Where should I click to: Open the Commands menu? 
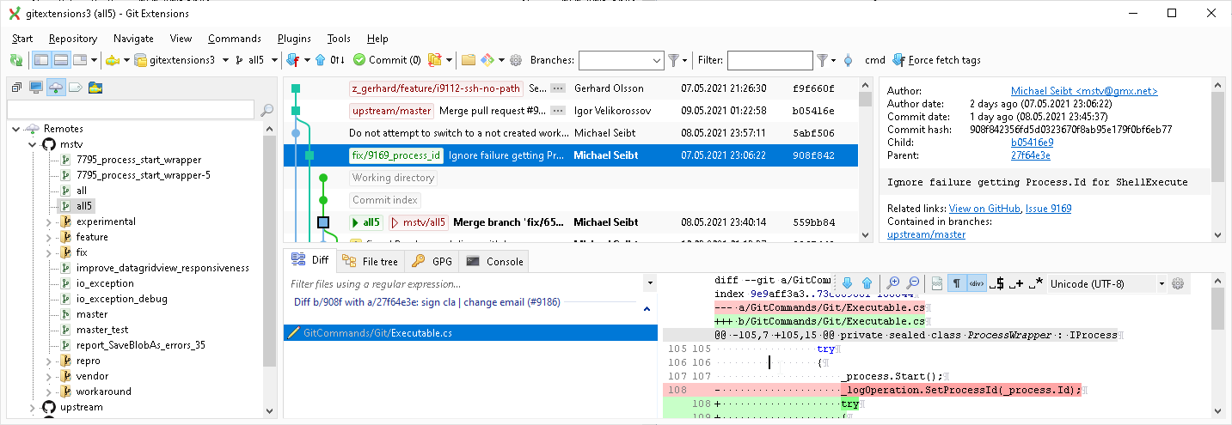coord(234,39)
